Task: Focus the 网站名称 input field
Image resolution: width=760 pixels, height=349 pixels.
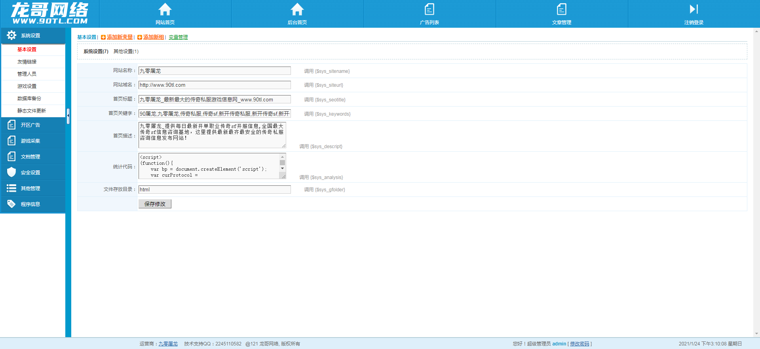Action: pos(215,71)
